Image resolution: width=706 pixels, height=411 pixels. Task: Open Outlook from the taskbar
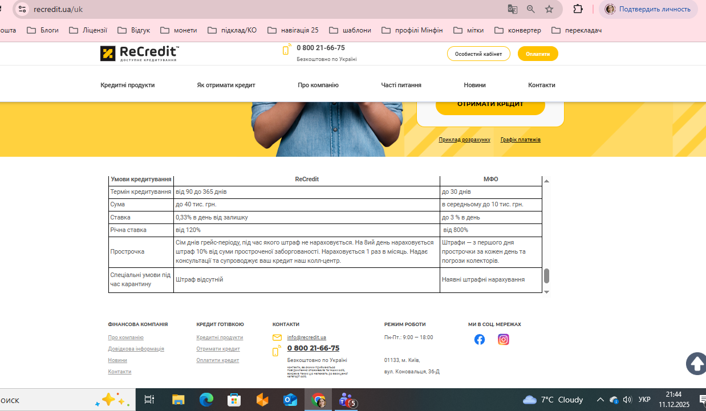click(290, 400)
